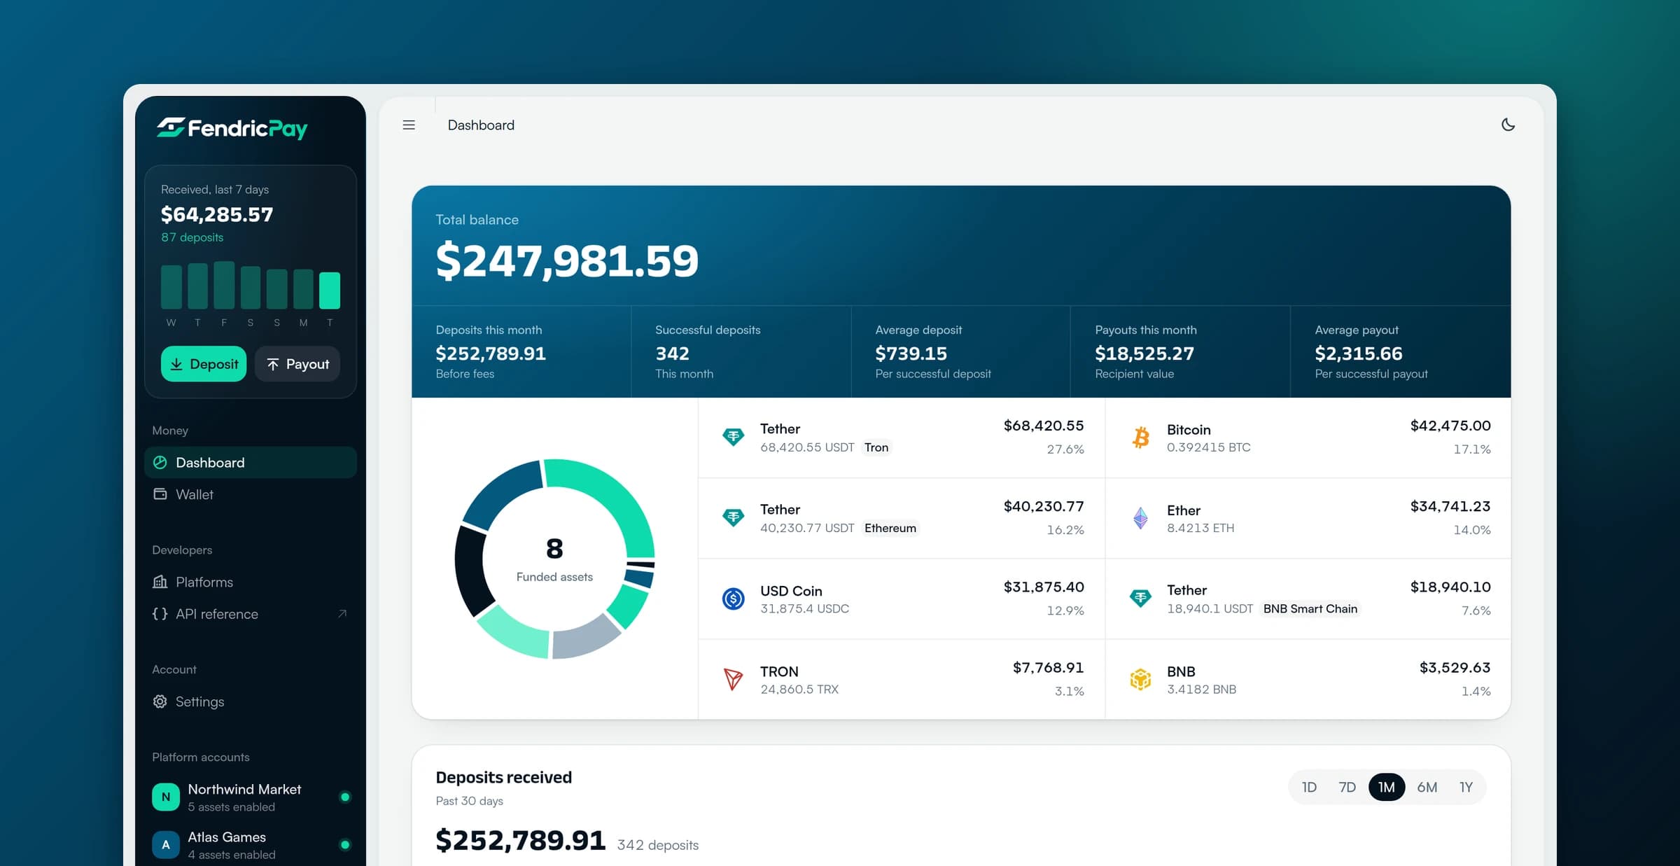This screenshot has width=1680, height=866.
Task: Open Dashboard in the sidebar
Action: click(x=251, y=463)
